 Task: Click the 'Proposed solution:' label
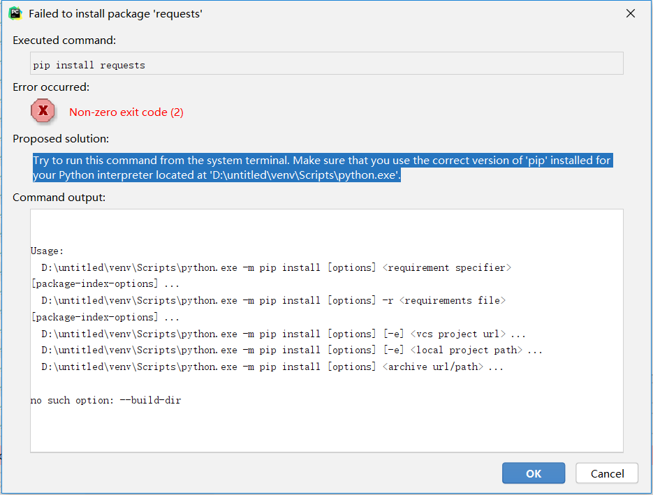click(61, 139)
